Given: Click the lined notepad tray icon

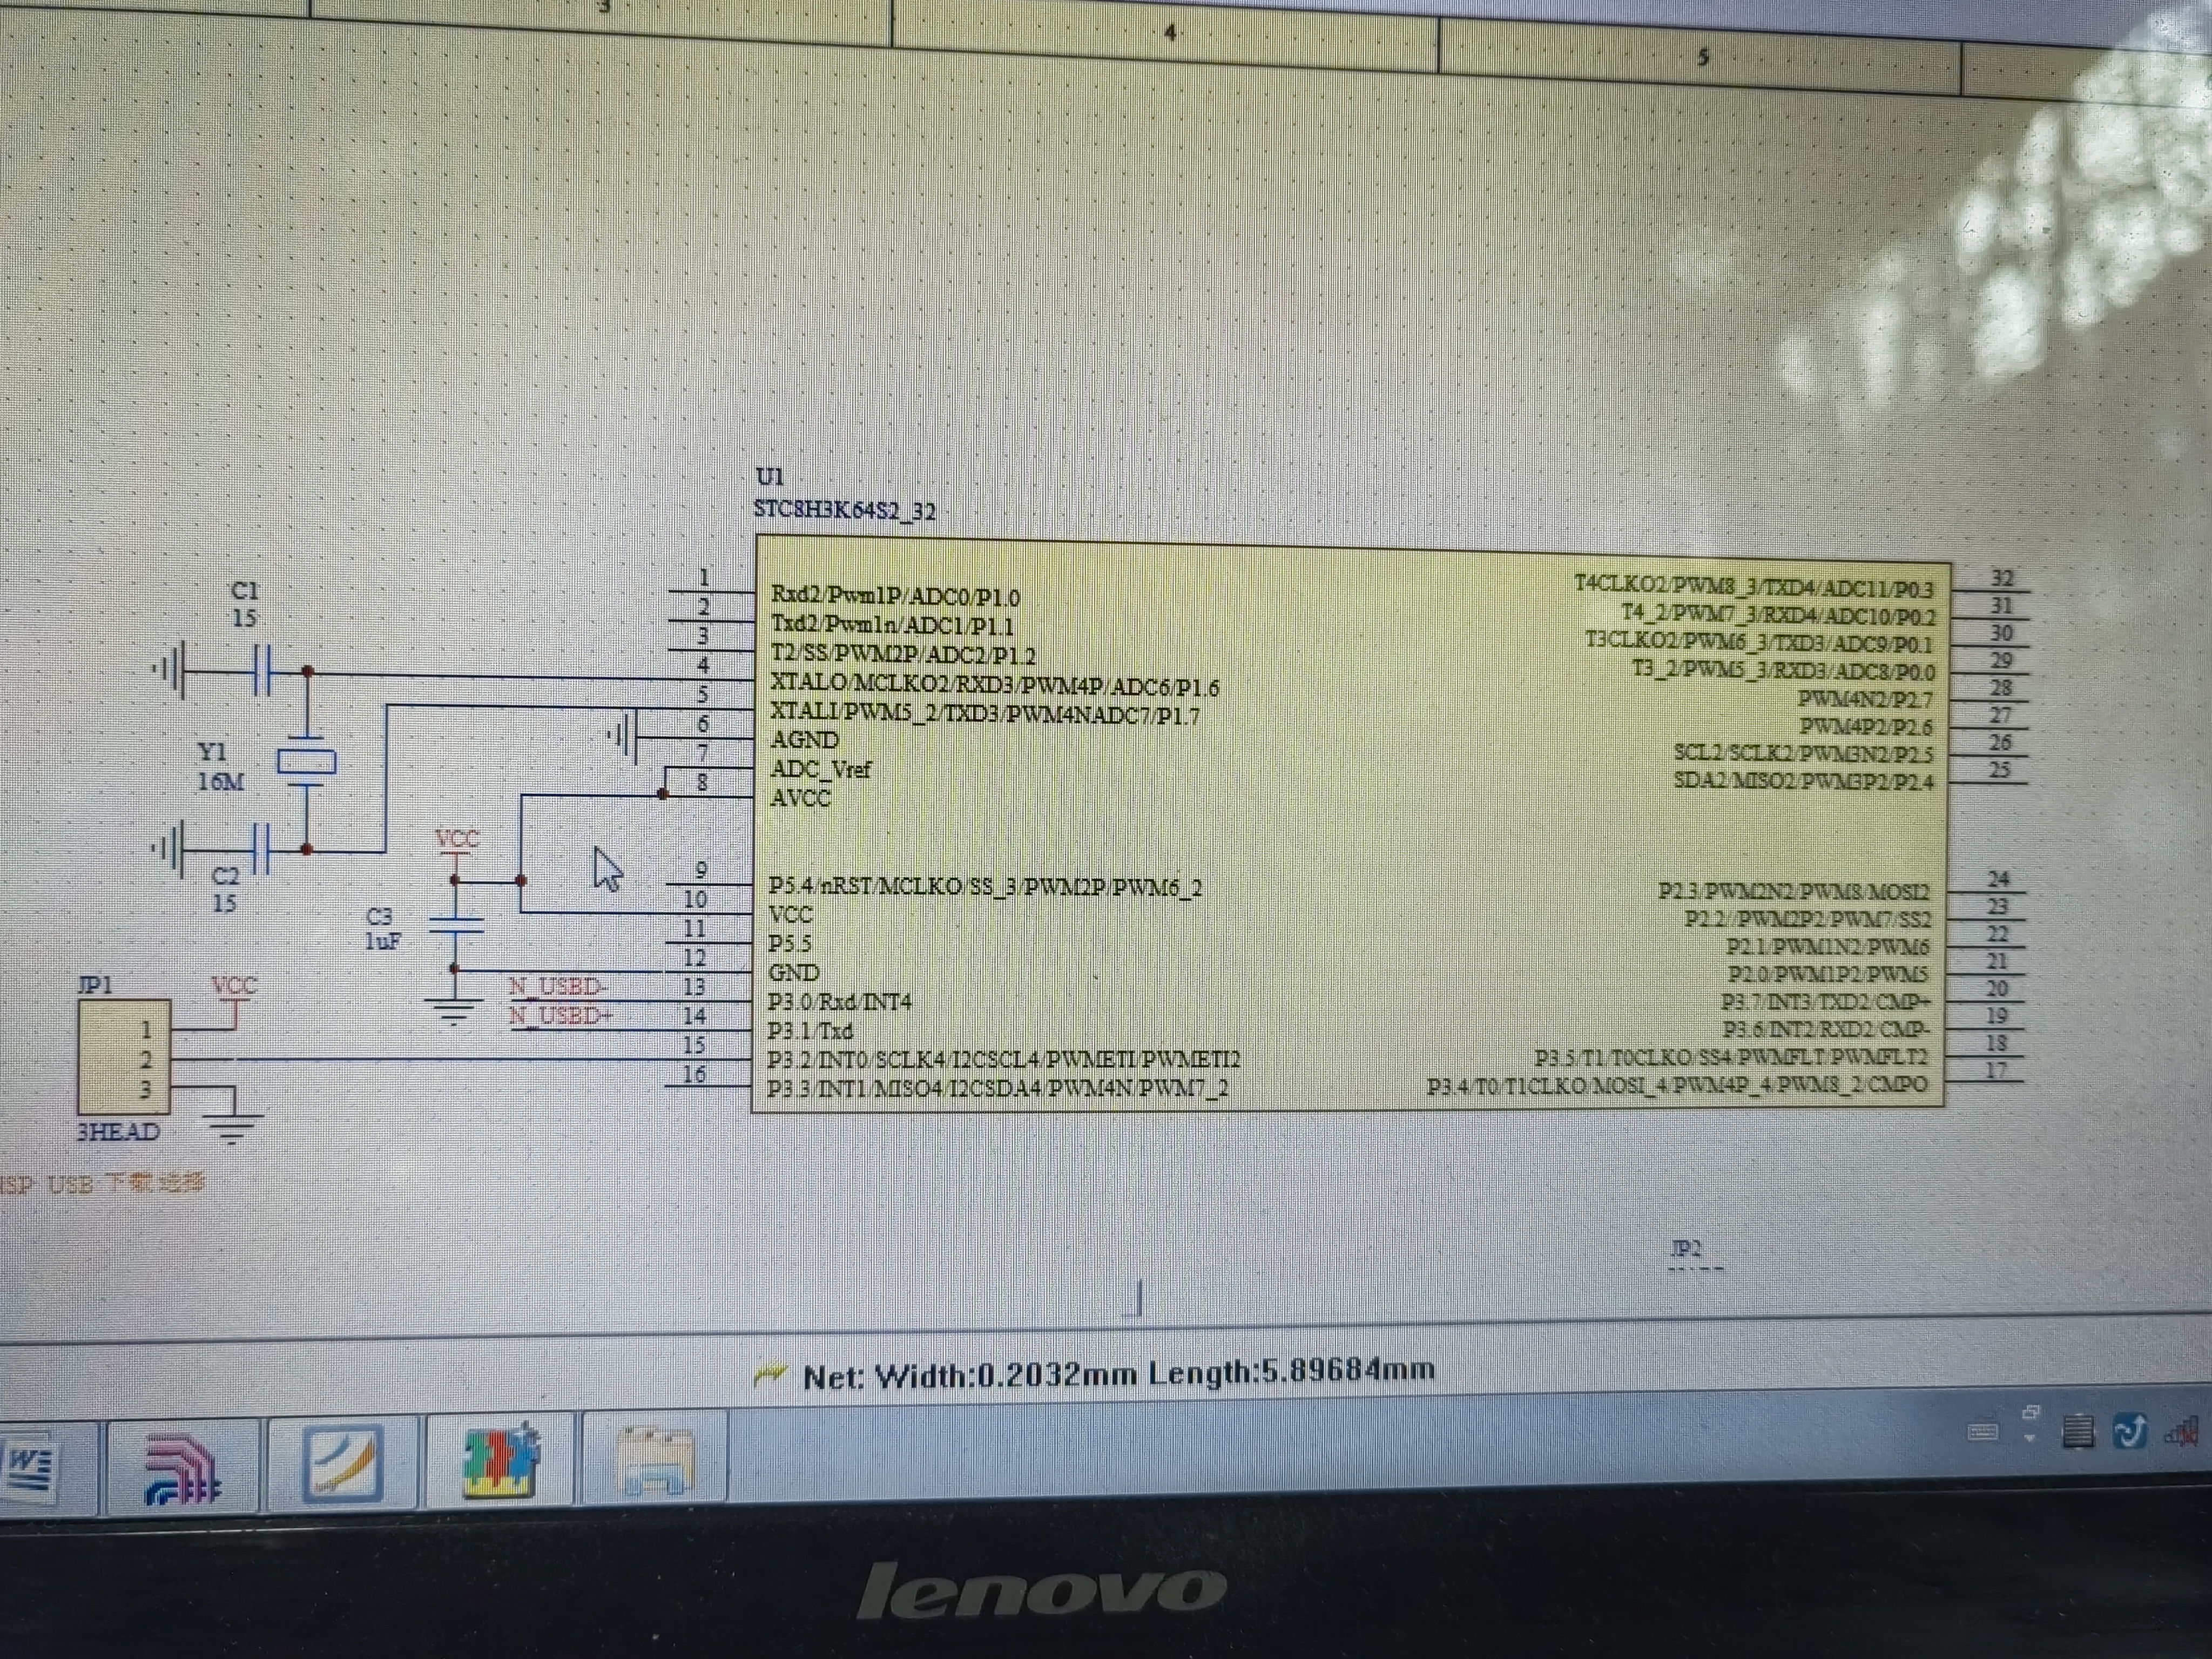Looking at the screenshot, I should (2078, 1431).
